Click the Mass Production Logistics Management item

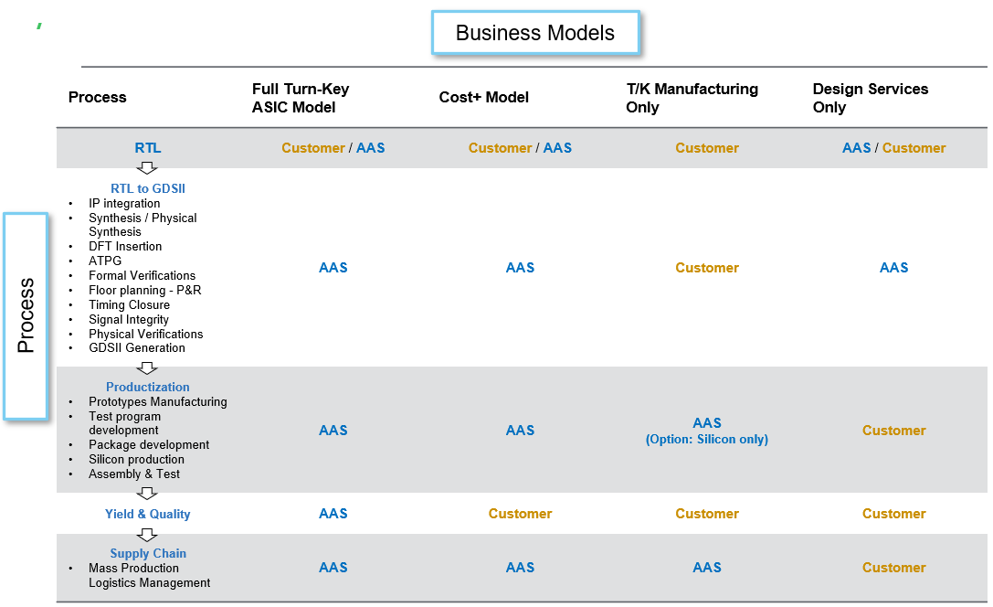(x=149, y=575)
